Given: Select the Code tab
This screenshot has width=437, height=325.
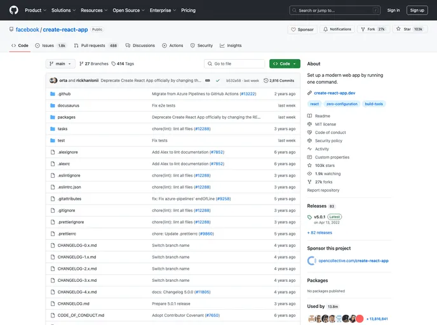Looking at the screenshot, I should pos(20,46).
